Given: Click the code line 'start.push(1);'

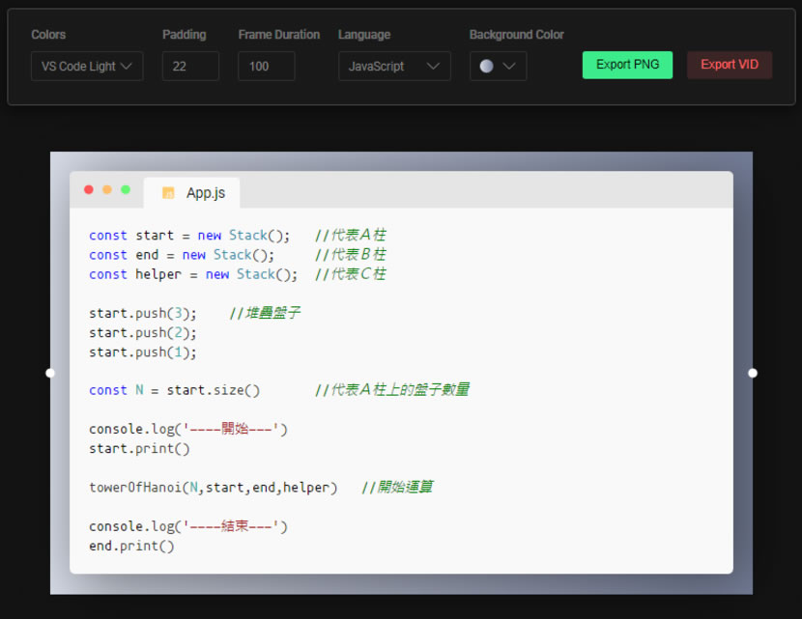Looking at the screenshot, I should pos(143,352).
